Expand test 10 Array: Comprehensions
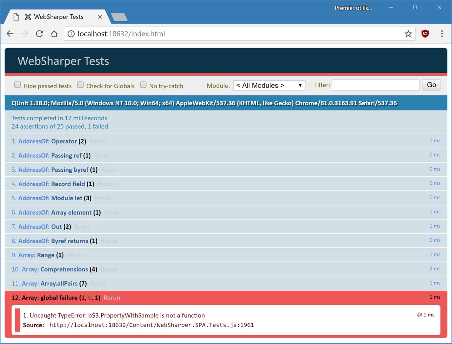 (x=55, y=269)
